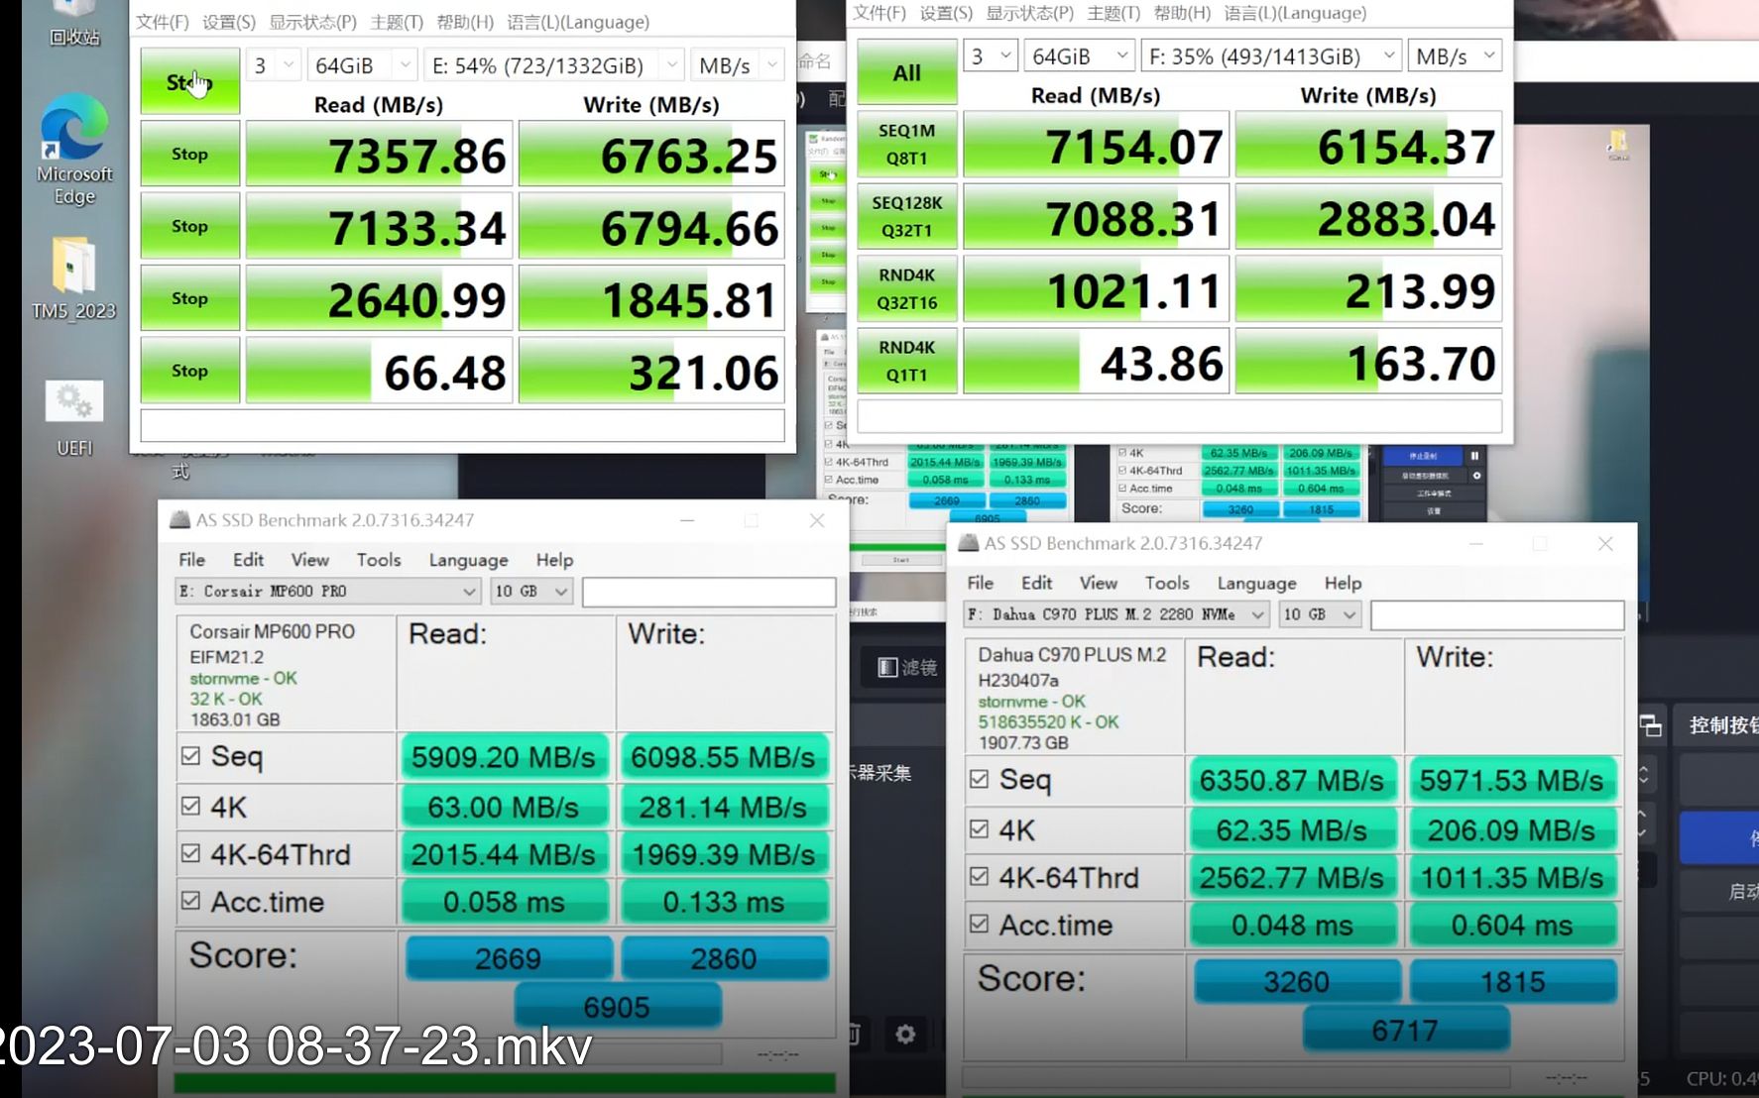Open 10 GB size dropdown in Dahua AS SSD

point(1320,614)
